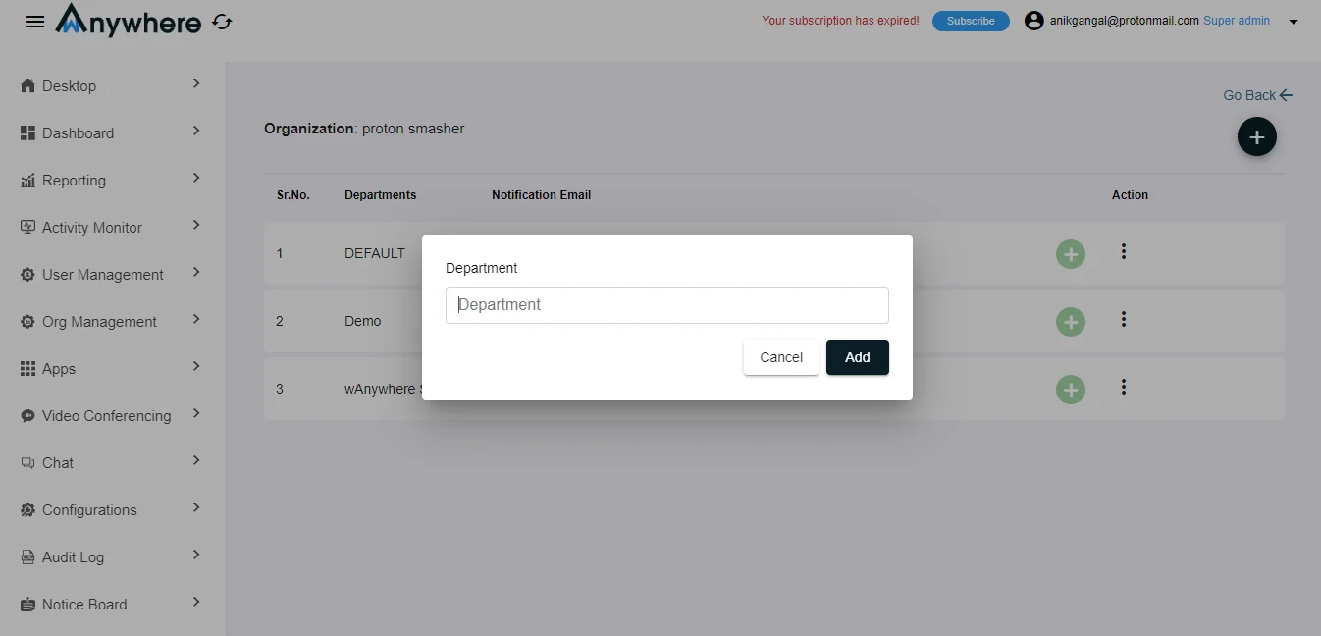Screen dimensions: 1321x636
Task: Click the Activity Monitor icon
Action: coord(27,228)
